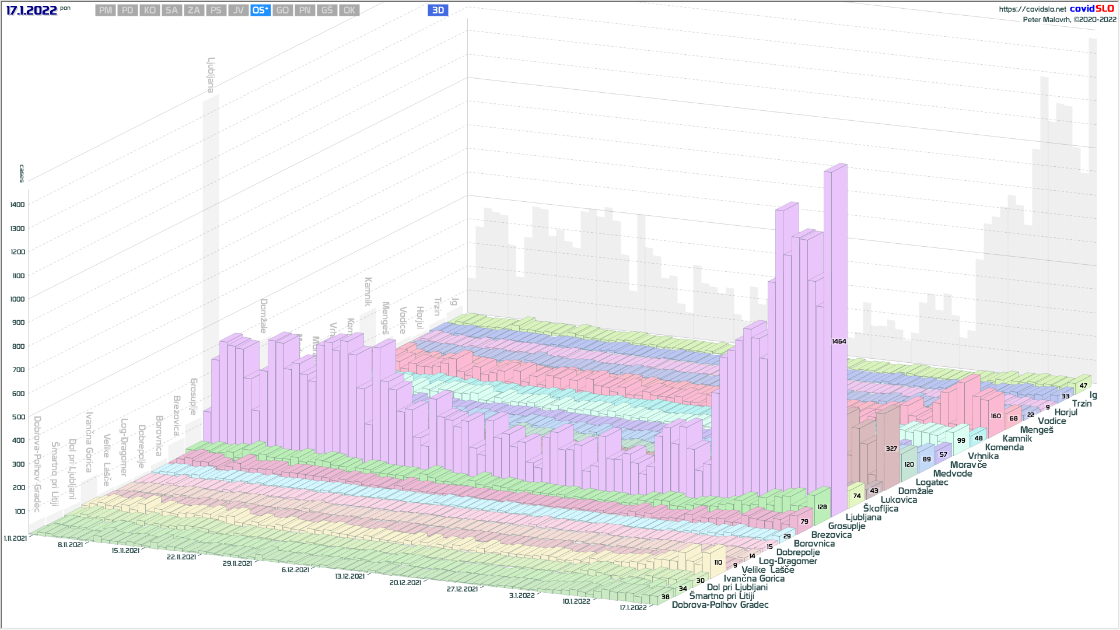Click the 13.12.2021 date axis marker
Image resolution: width=1120 pixels, height=630 pixels.
click(349, 576)
